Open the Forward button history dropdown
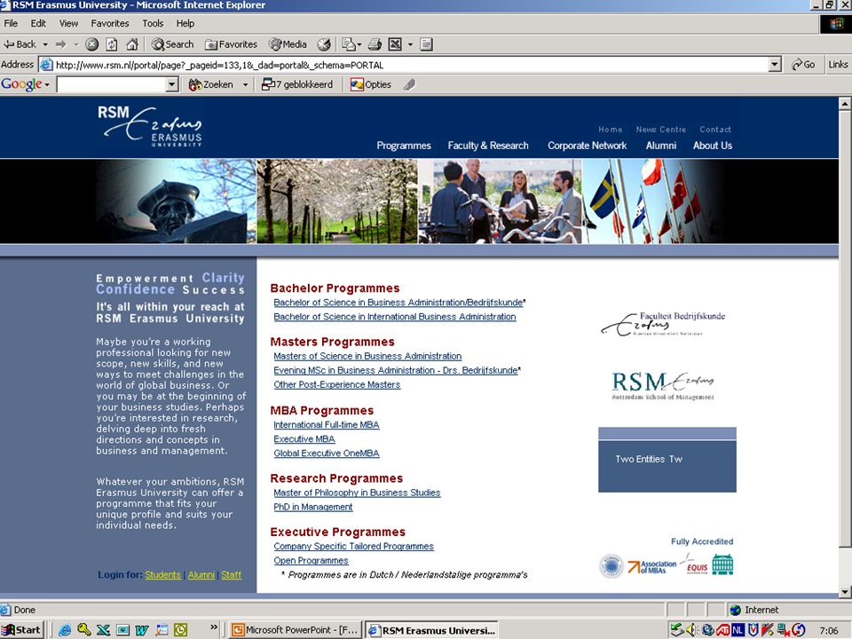 coord(75,44)
